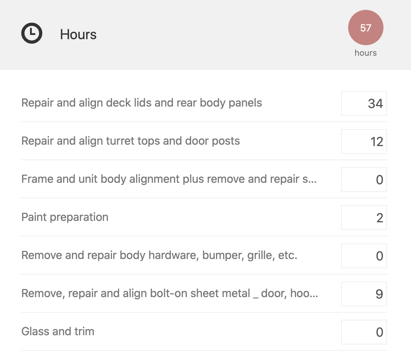411x355 pixels.
Task: Click the 'hours' caption under the badge
Action: (366, 53)
